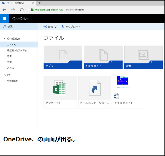The height and width of the screenshot is (156, 165).
Task: Click the ドキュメント1 file name
Action: click(x=123, y=103)
